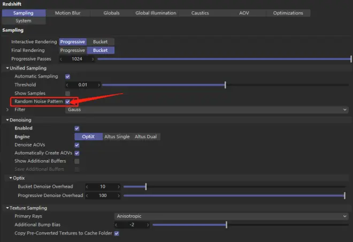Click the Progressive Passes slider track
The image size is (353, 242).
pyautogui.click(x=224, y=59)
